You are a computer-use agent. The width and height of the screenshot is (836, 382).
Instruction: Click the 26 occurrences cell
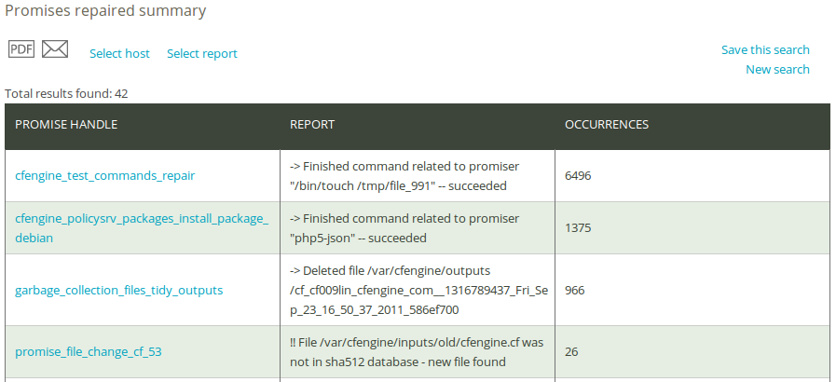tap(570, 351)
